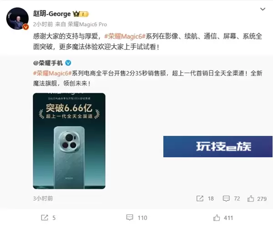Click the orange verified V badge
Viewport: 273px width, 225px height.
[x=26, y=27]
